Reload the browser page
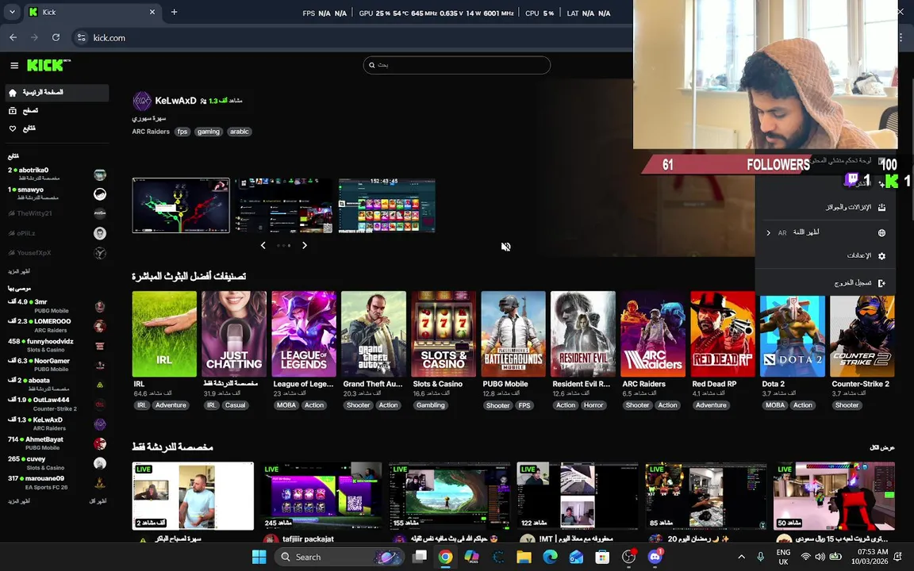Screen dimensions: 914x571 [x=56, y=37]
